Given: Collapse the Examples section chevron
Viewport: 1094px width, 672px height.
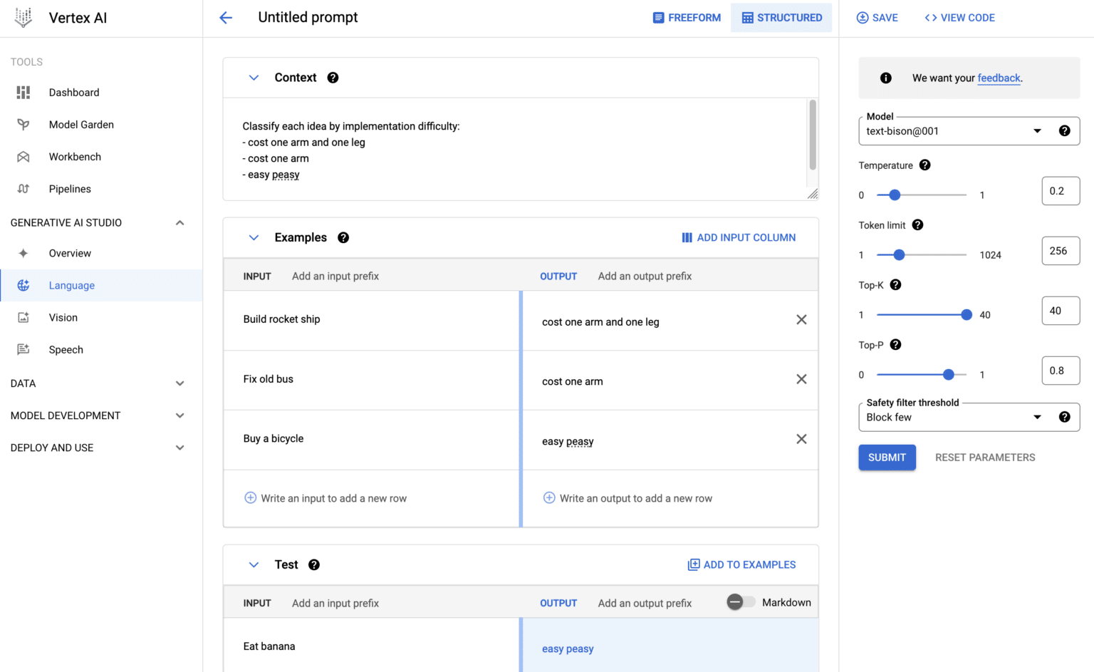Looking at the screenshot, I should 254,238.
